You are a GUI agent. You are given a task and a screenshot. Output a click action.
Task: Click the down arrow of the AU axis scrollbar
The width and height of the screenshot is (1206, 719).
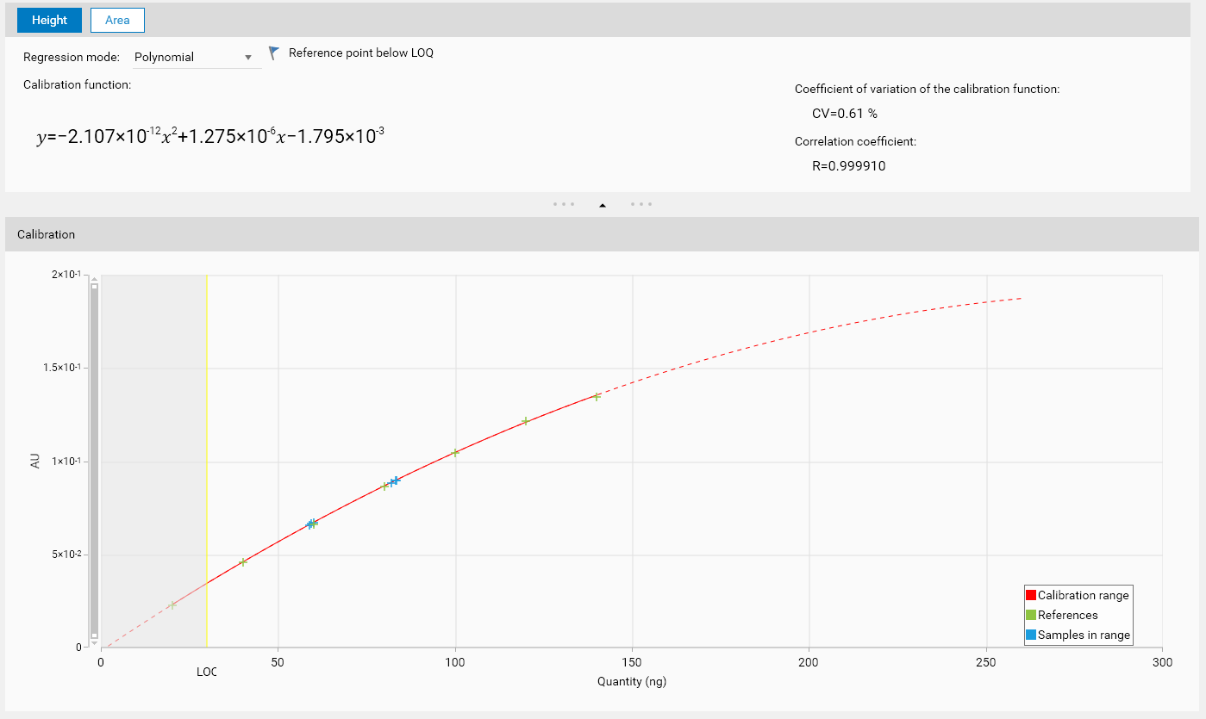click(x=95, y=643)
